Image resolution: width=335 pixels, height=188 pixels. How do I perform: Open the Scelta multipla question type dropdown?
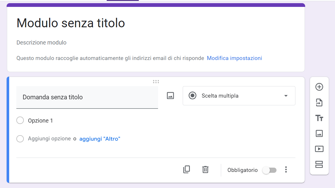click(239, 96)
